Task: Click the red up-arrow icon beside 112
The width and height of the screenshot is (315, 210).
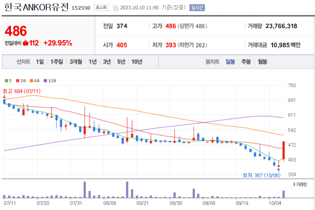Action: click(25, 43)
